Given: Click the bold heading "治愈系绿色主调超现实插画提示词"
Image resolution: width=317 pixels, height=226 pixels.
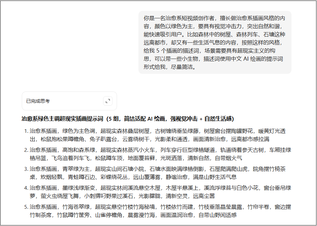Looking at the screenshot, I should coord(62,119).
